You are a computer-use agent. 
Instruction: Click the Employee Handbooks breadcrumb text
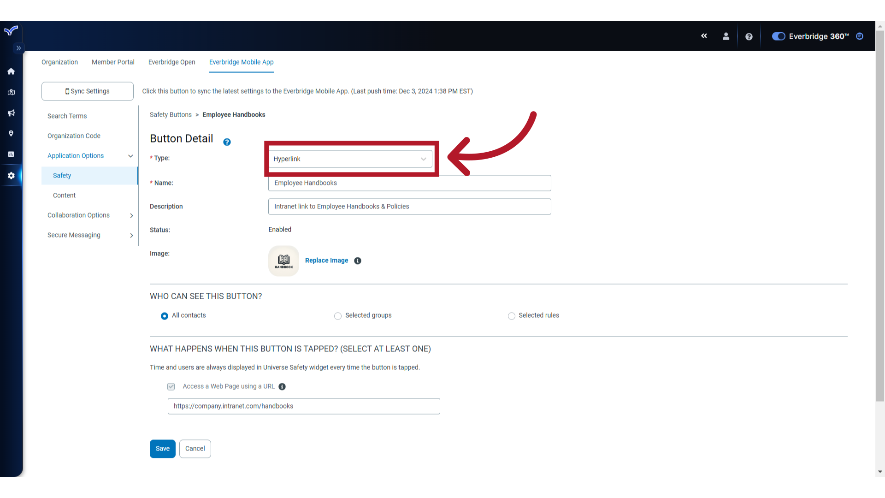[234, 115]
